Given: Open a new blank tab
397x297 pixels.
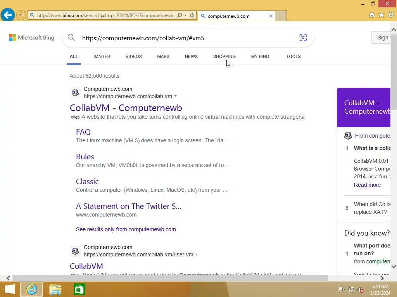Looking at the screenshot, I should click(x=281, y=16).
